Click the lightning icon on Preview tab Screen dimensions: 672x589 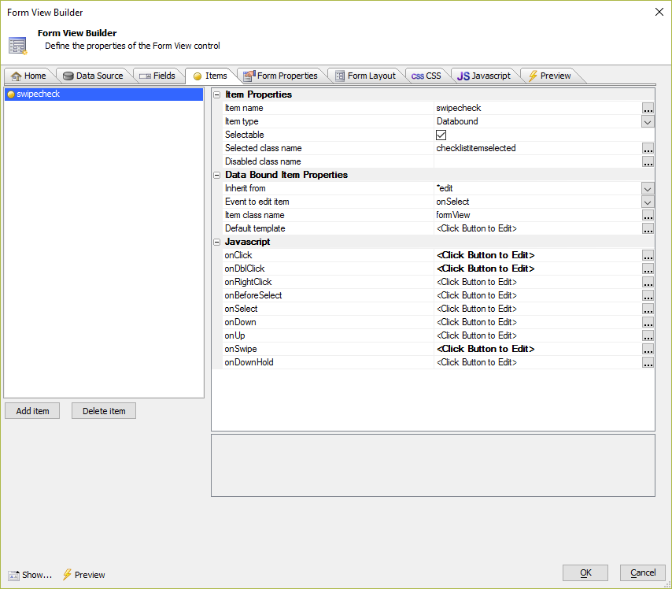coord(533,76)
